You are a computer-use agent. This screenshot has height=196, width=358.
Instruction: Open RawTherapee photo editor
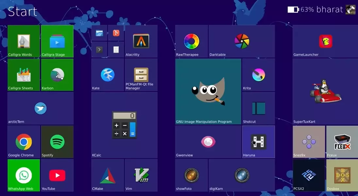tap(191, 41)
